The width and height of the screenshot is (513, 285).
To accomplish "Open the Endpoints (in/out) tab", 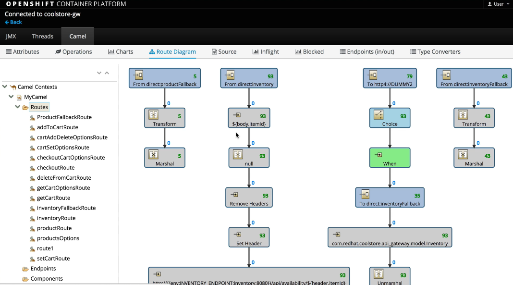I will click(367, 52).
